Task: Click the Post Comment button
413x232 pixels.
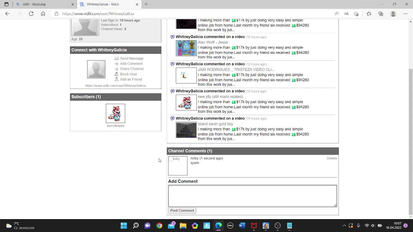Action: click(x=182, y=210)
